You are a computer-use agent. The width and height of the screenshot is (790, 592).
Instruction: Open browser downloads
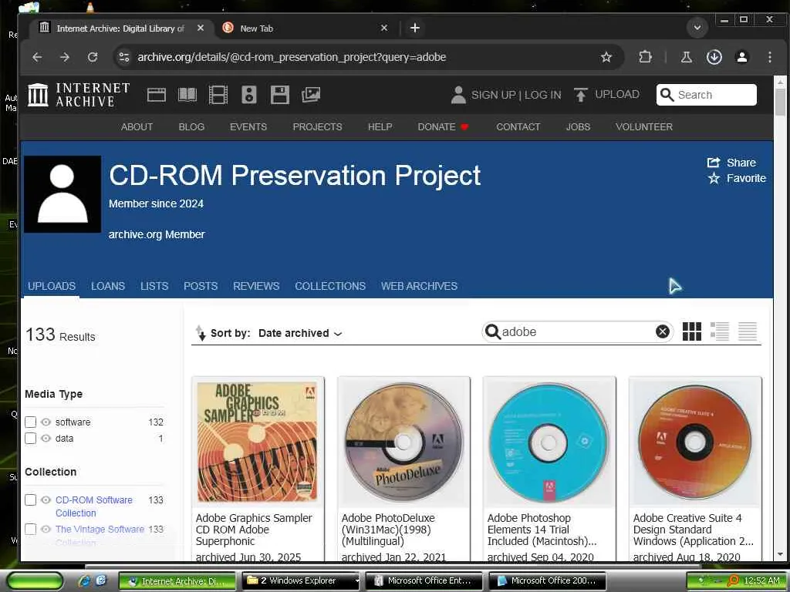[714, 57]
